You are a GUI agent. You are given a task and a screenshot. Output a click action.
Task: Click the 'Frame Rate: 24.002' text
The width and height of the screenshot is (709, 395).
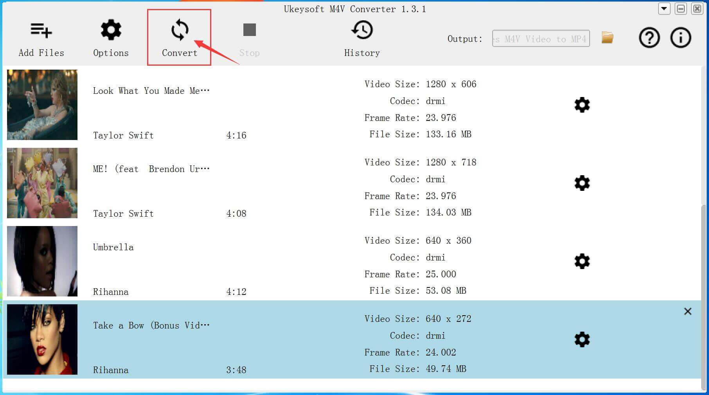[x=410, y=352]
